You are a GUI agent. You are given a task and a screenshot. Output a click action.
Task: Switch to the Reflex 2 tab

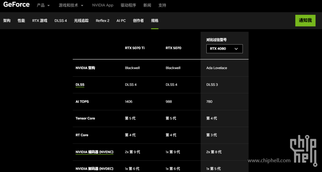pyautogui.click(x=103, y=20)
